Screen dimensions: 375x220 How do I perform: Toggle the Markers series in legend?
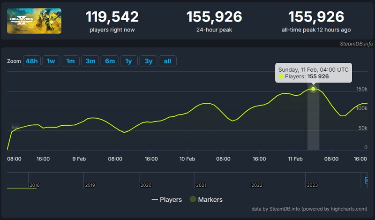(x=206, y=199)
